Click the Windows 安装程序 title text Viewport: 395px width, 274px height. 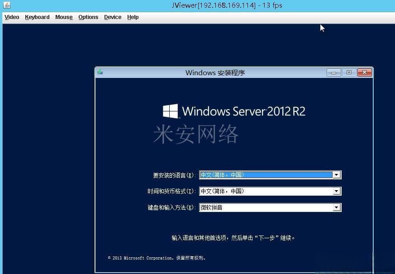coord(215,72)
